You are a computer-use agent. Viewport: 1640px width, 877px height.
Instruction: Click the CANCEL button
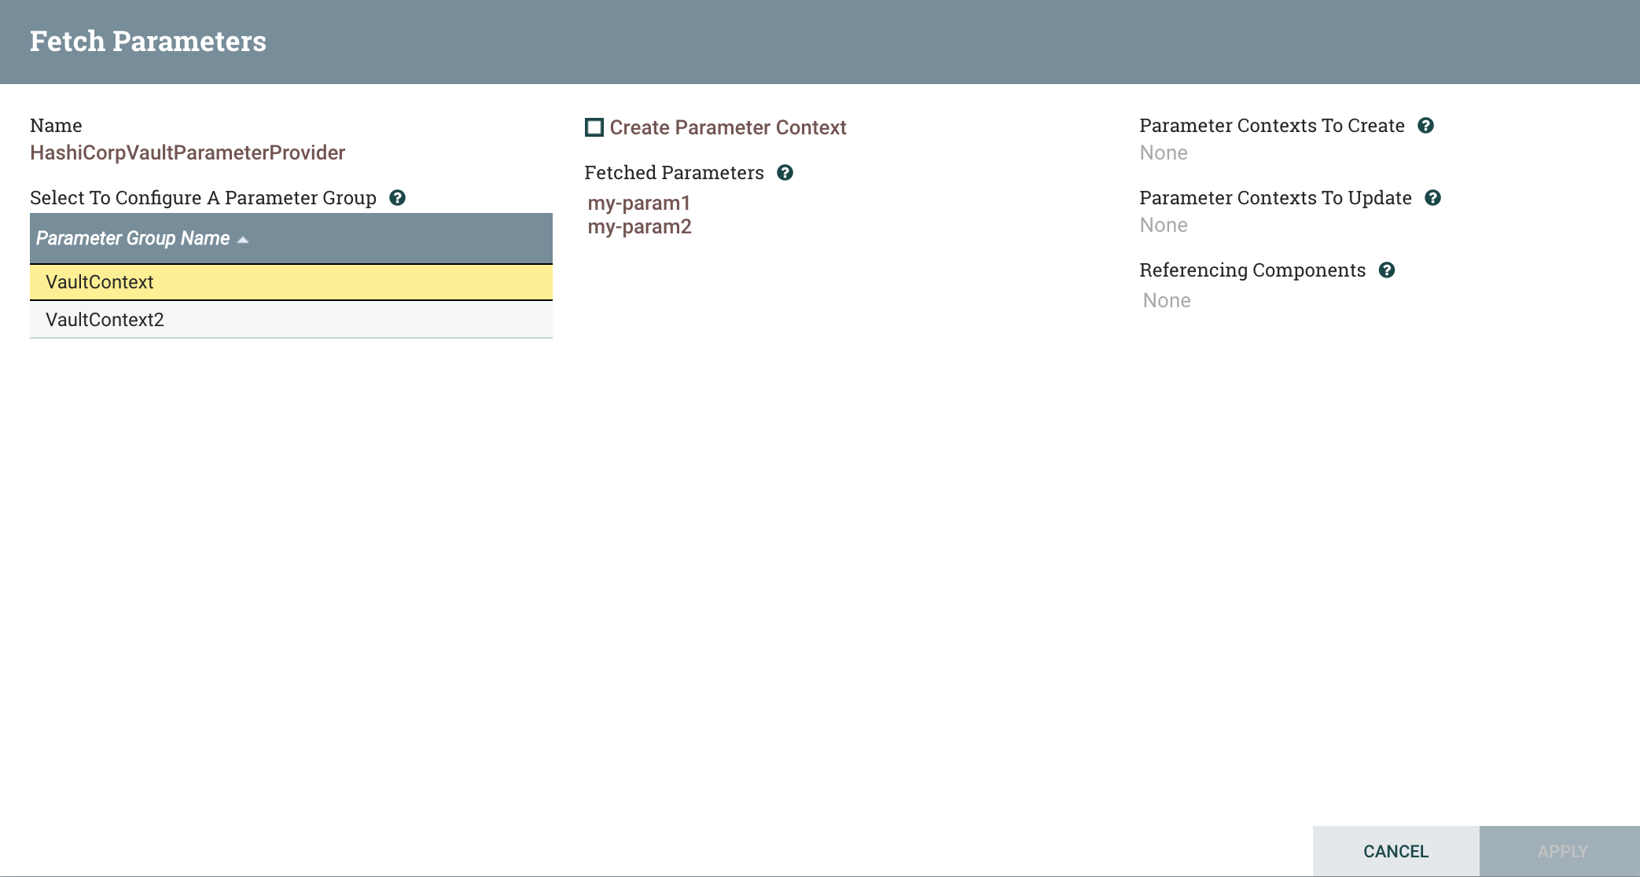click(x=1395, y=851)
